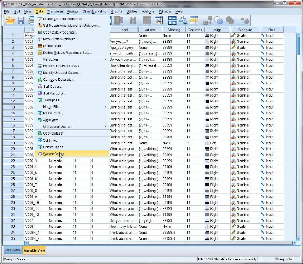The width and height of the screenshot is (303, 264).
Task: Click the horizontal scrollbar left arrow
Action: coord(27,242)
